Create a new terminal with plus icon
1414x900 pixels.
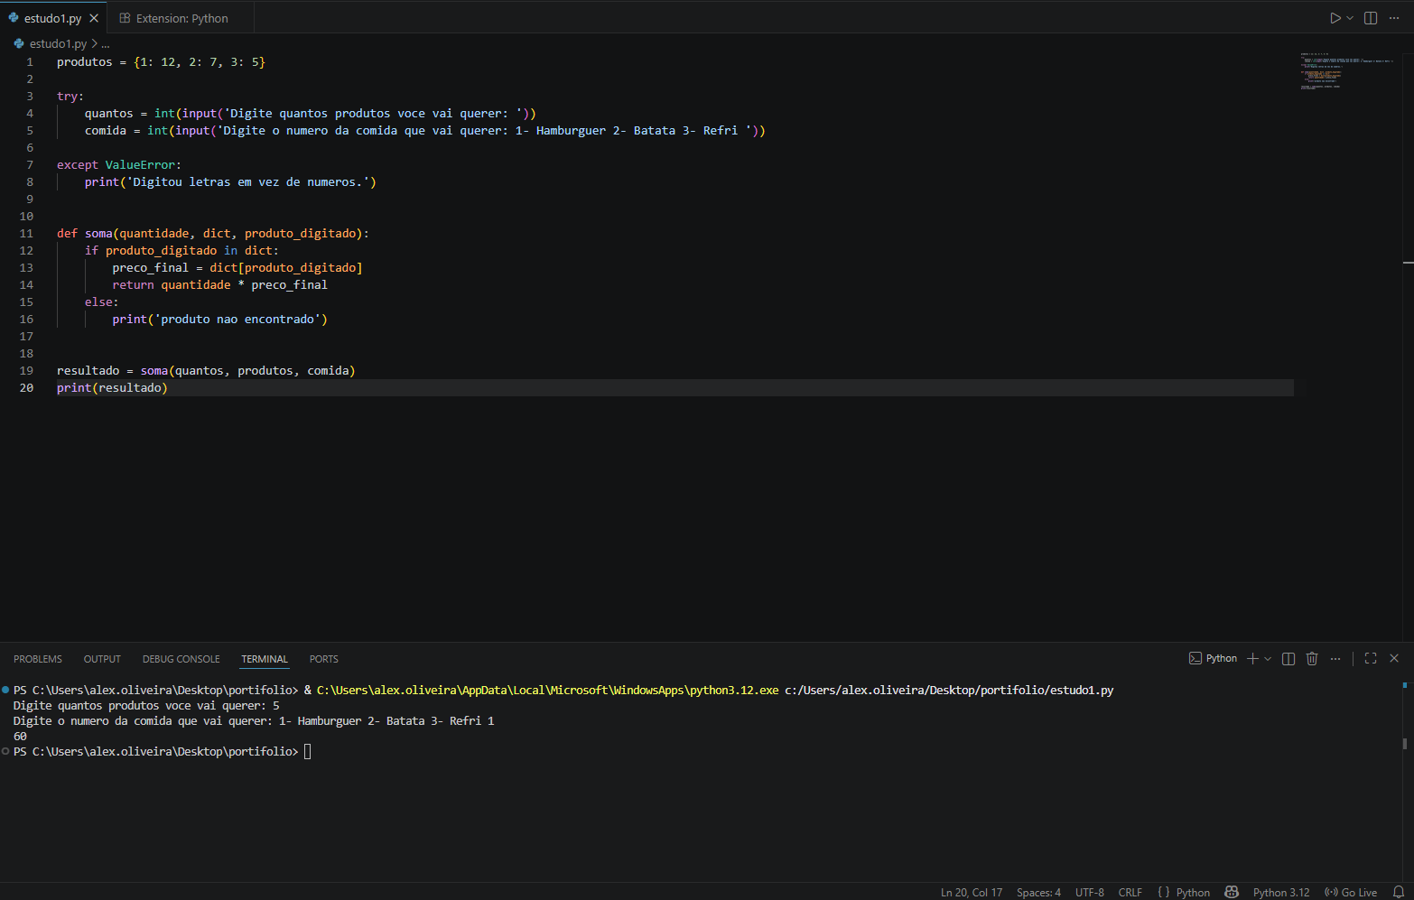coord(1252,659)
